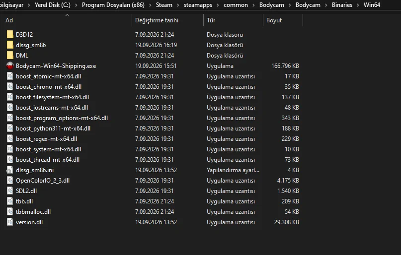Select the boost_thread-mt-x64.dll file icon

tap(10, 160)
